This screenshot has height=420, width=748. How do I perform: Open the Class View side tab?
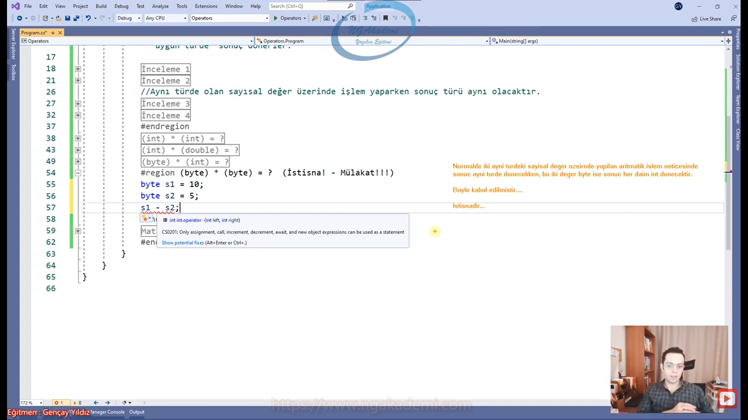pos(737,139)
